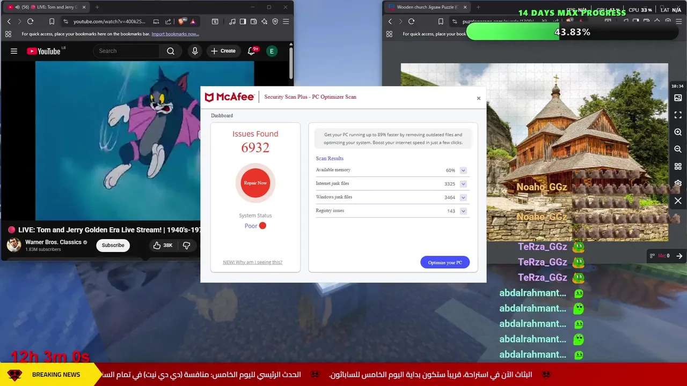Go to the YouTube home logo
687x386 pixels.
(43, 51)
